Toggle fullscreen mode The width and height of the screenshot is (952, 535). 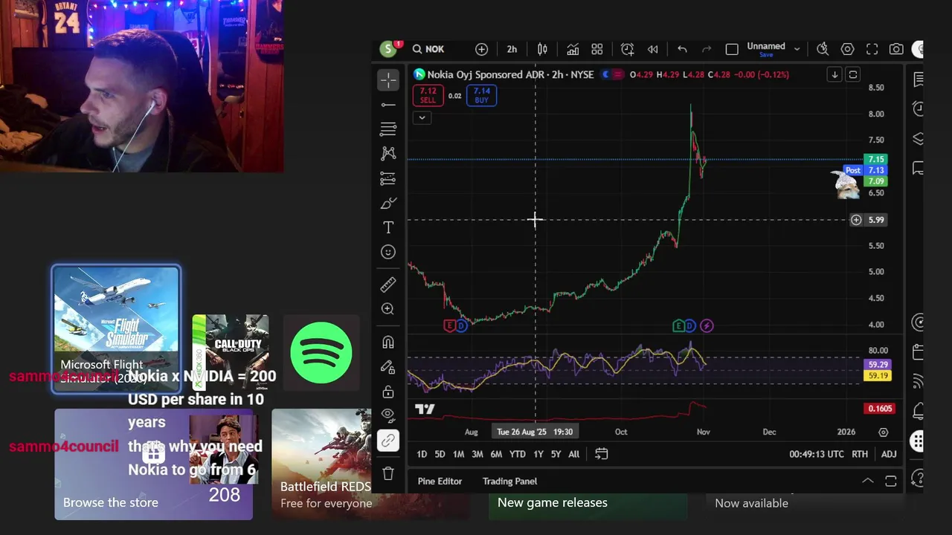(872, 49)
